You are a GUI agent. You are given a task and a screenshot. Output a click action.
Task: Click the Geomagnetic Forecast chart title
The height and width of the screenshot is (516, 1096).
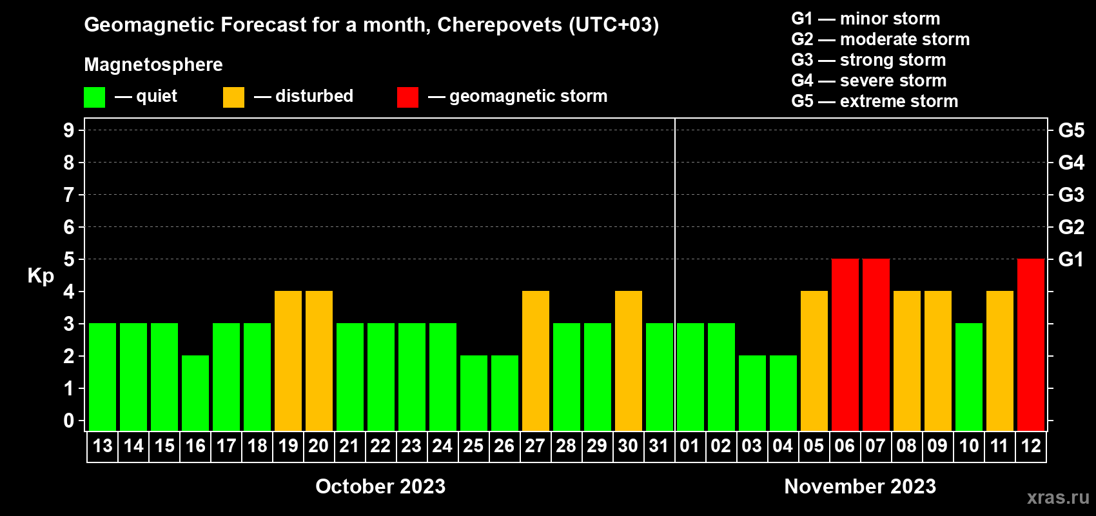(371, 25)
